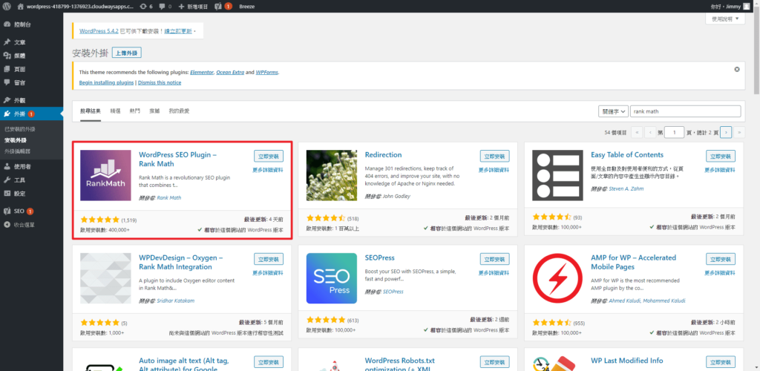Open Settings (設定) in sidebar

(31, 194)
